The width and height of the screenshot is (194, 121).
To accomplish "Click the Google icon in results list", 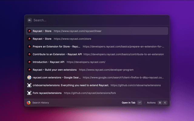I will [29, 77].
